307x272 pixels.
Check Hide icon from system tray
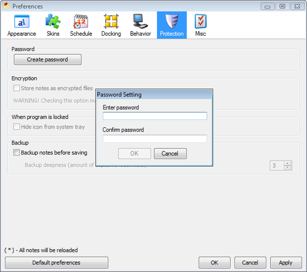click(x=17, y=126)
